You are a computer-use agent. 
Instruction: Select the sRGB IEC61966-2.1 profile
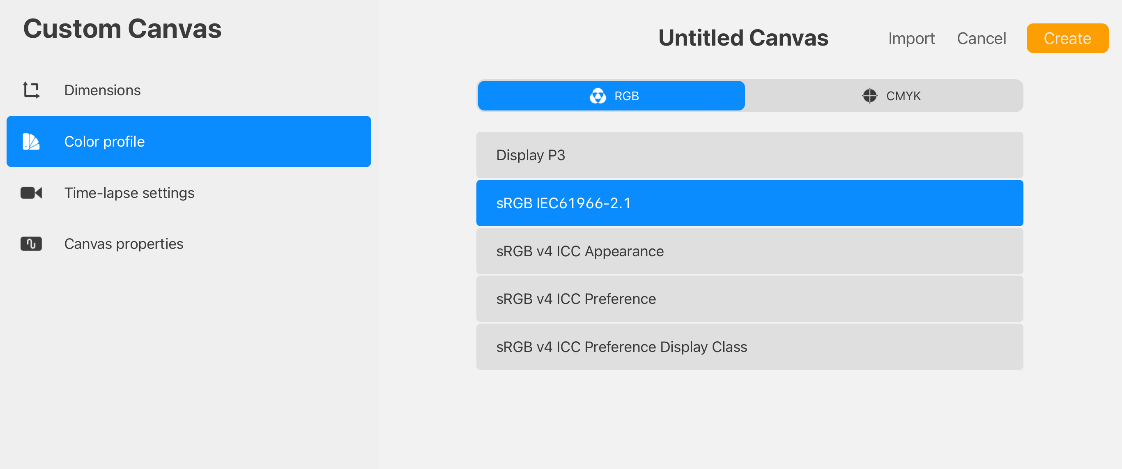(x=750, y=203)
